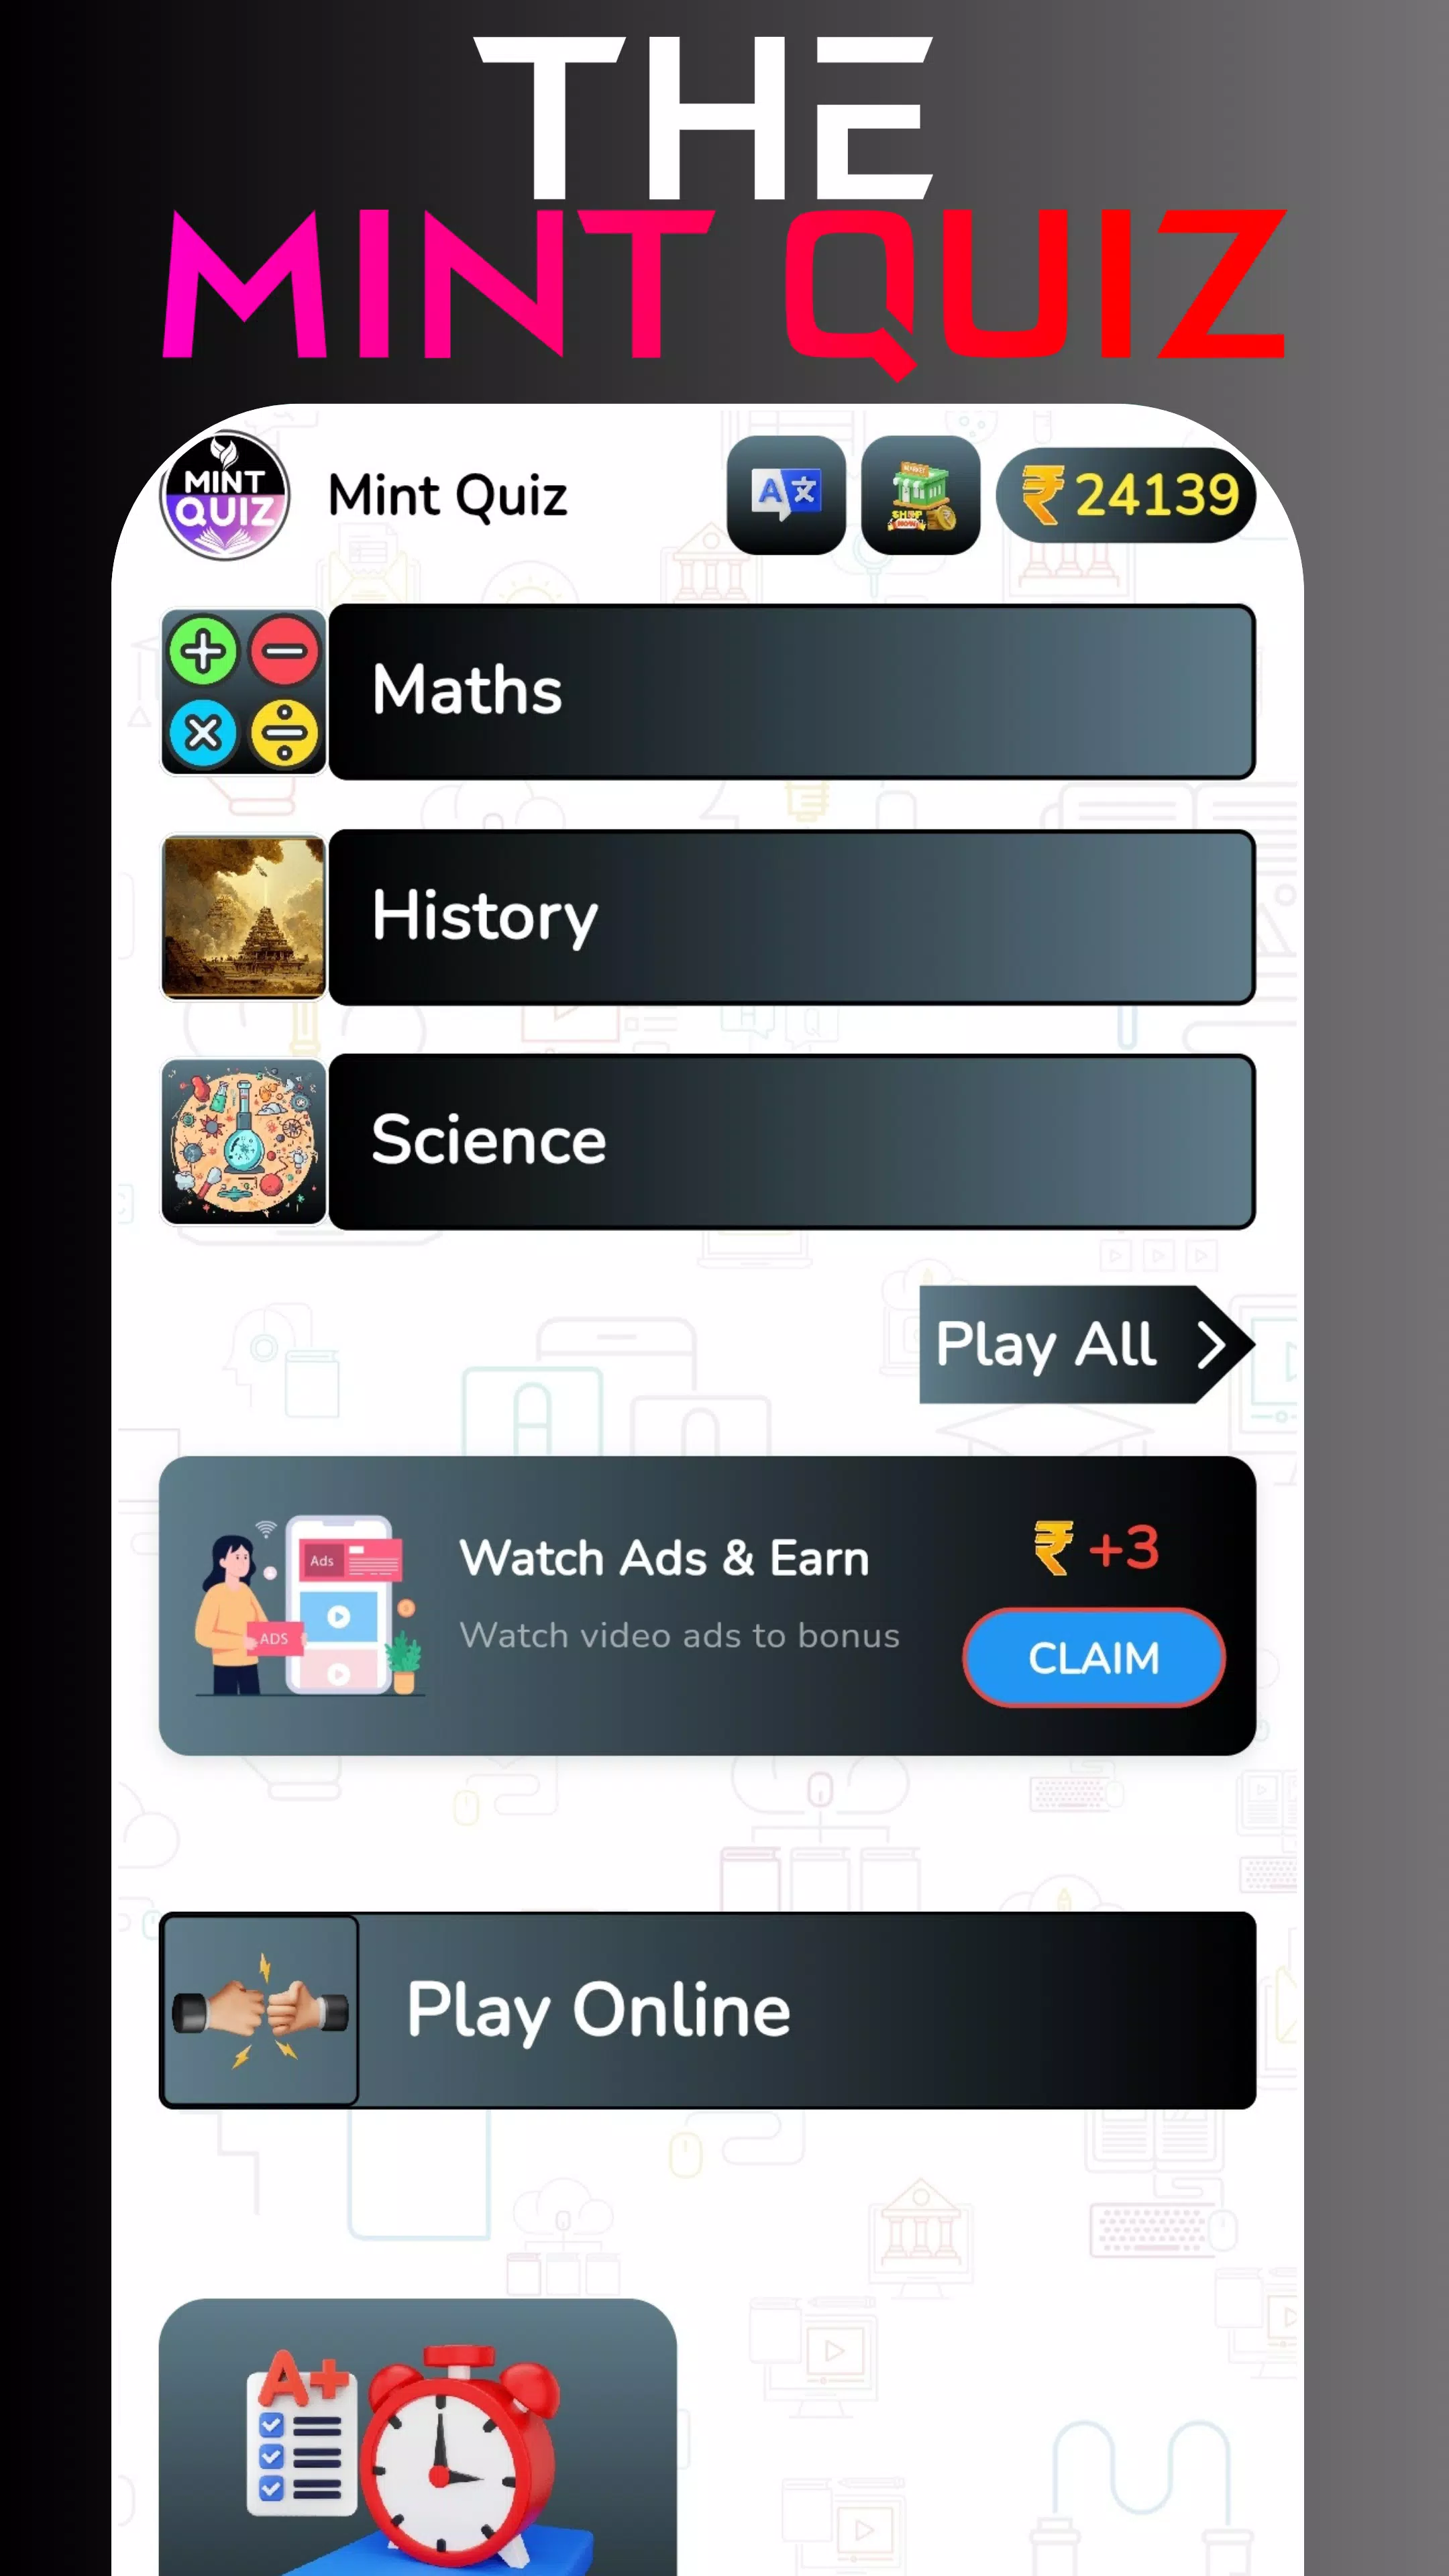Toggle the Maths category selection
This screenshot has height=2576, width=1449.
click(x=708, y=690)
